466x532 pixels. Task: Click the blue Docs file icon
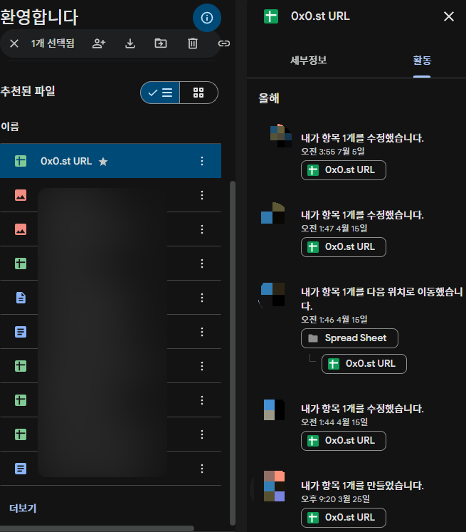pos(21,298)
